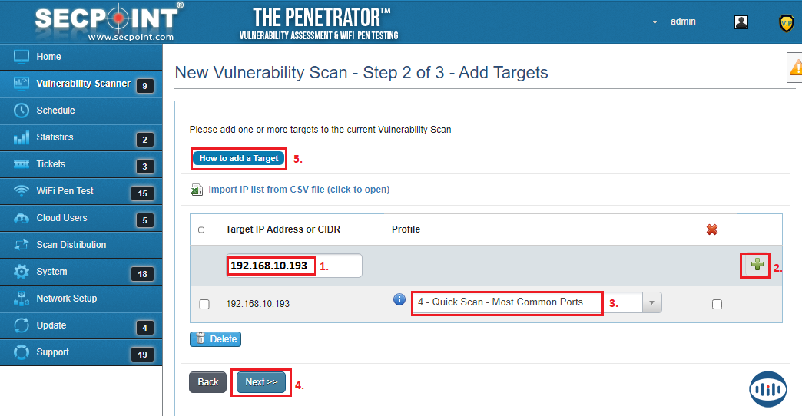This screenshot has height=416, width=802.
Task: Click the green plus add target icon
Action: (x=757, y=266)
